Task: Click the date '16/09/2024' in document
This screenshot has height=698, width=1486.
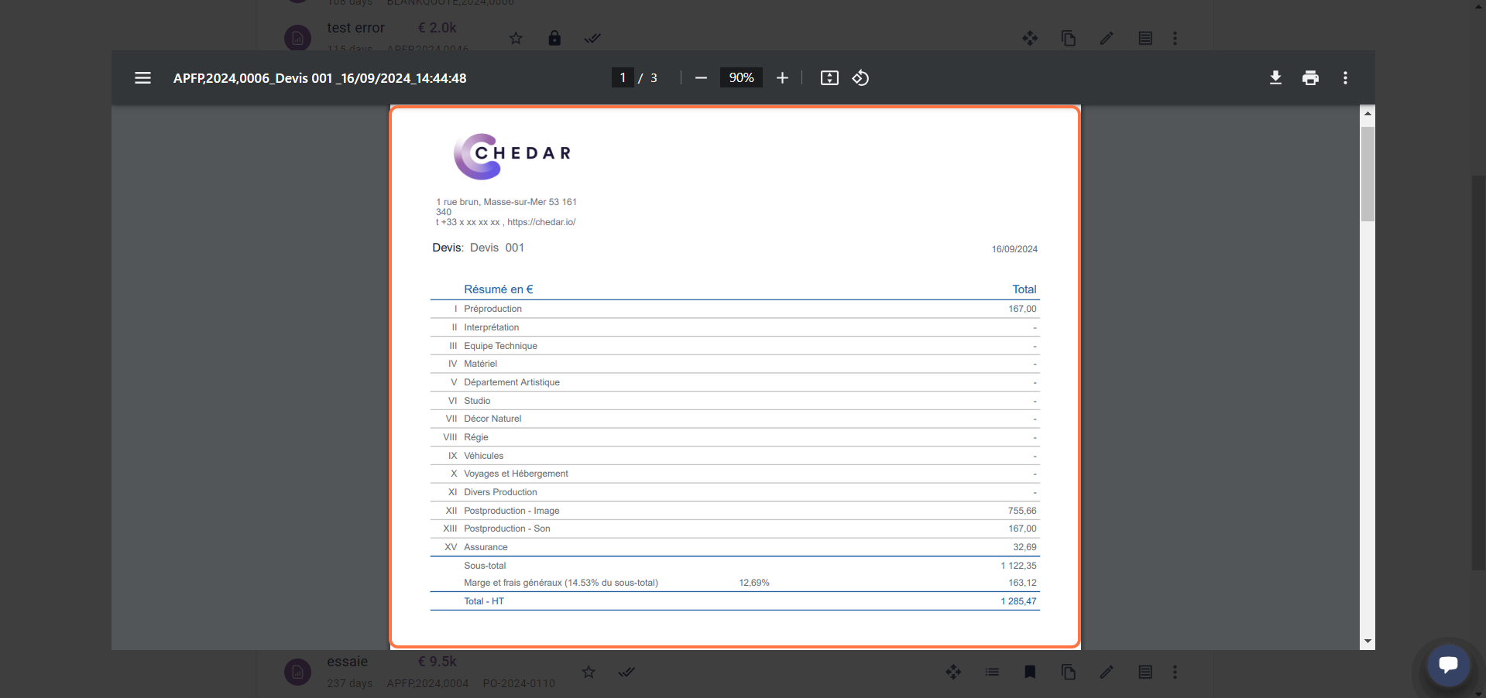Action: pos(1014,249)
